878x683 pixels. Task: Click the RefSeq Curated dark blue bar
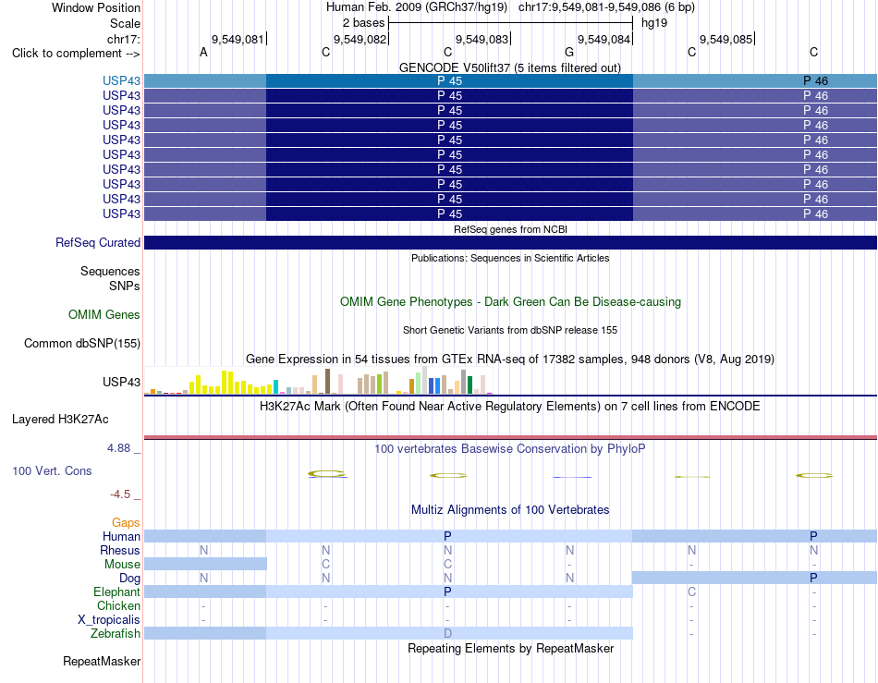[x=510, y=242]
